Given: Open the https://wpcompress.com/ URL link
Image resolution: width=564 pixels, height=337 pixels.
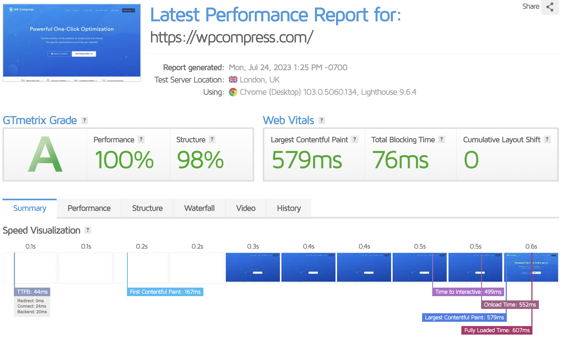Looking at the screenshot, I should coord(232,37).
